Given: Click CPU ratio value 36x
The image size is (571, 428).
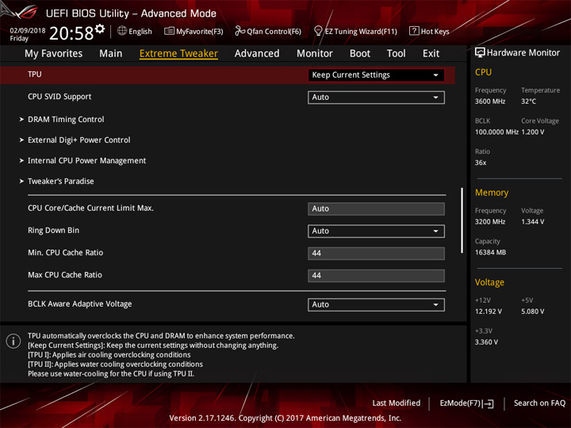Looking at the screenshot, I should [481, 162].
